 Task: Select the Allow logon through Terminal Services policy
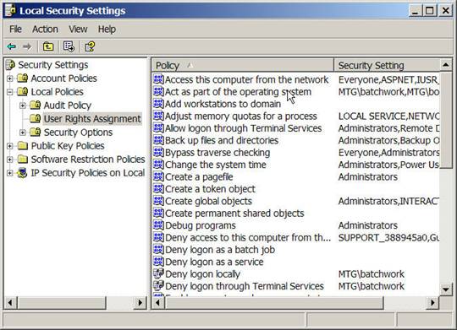tap(243, 128)
